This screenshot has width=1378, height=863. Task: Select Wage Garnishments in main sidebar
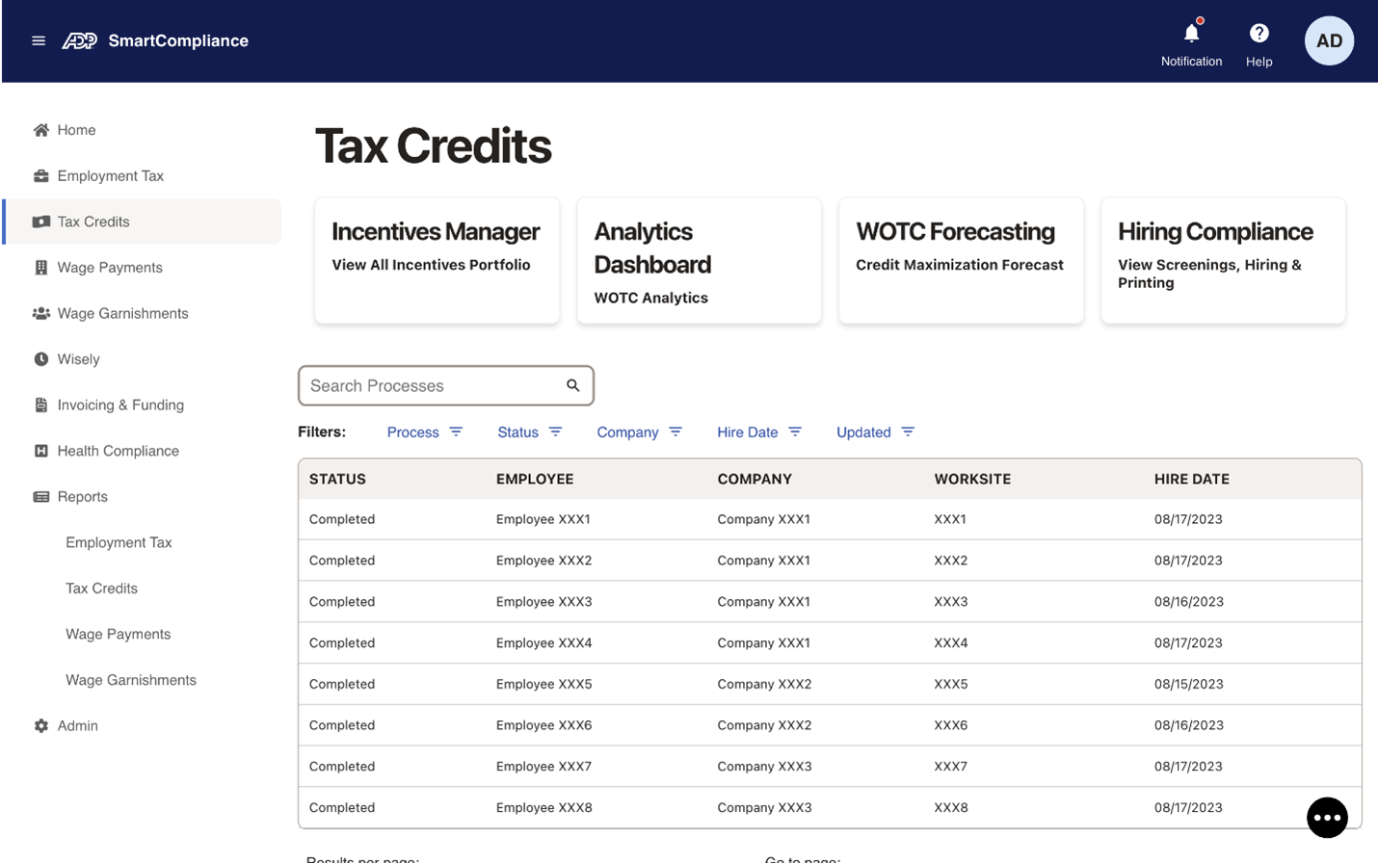[122, 314]
